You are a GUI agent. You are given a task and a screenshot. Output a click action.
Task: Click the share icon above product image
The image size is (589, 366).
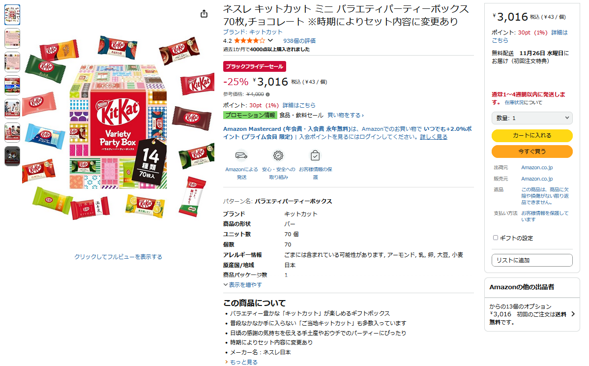point(204,14)
